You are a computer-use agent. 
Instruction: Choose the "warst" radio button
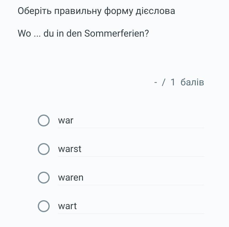coord(44,149)
